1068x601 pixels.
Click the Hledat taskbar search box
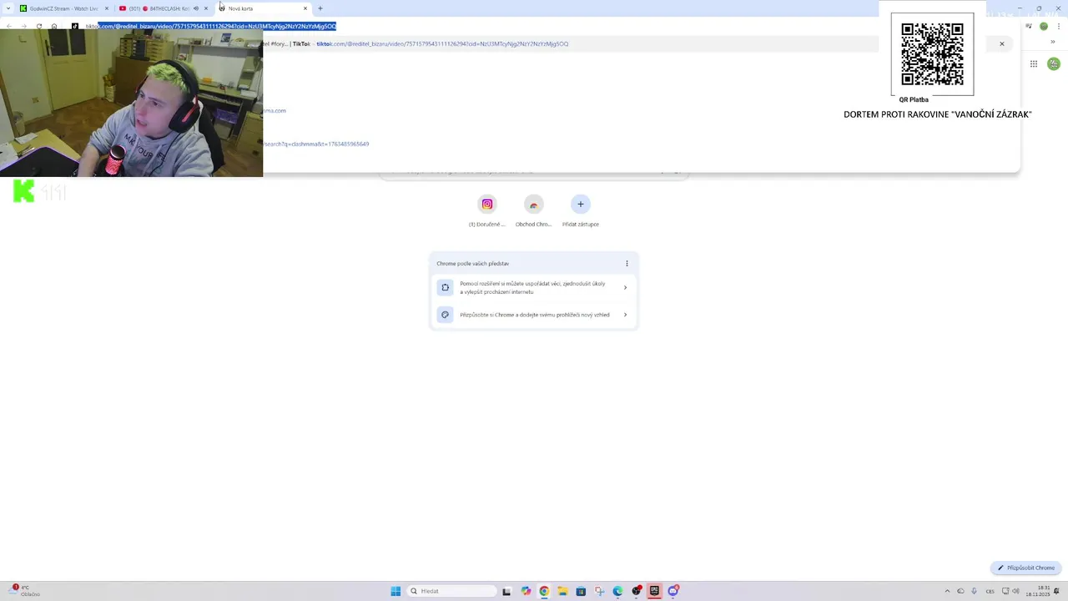452,591
